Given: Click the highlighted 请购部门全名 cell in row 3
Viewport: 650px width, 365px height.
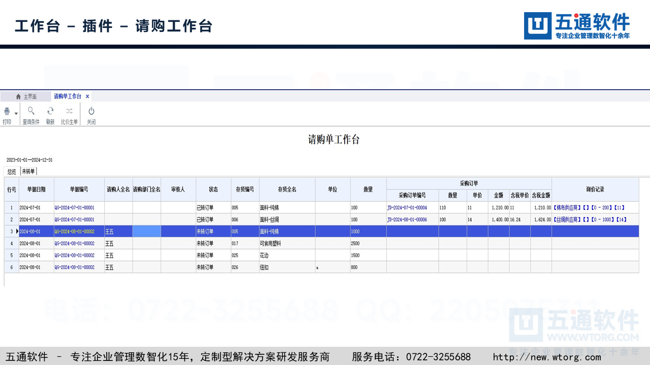Looking at the screenshot, I should coord(147,231).
